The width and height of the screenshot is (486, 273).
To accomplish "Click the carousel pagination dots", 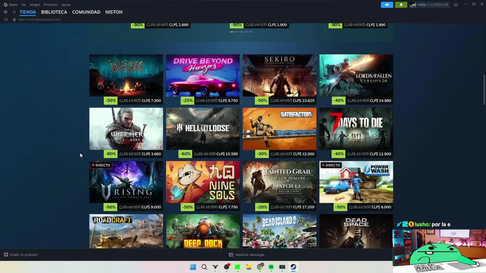I will tap(241, 32).
